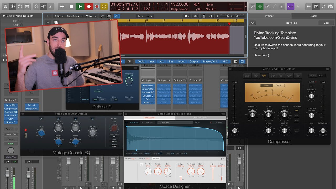Open the Compressor plugin slot on Input 1

10,109
